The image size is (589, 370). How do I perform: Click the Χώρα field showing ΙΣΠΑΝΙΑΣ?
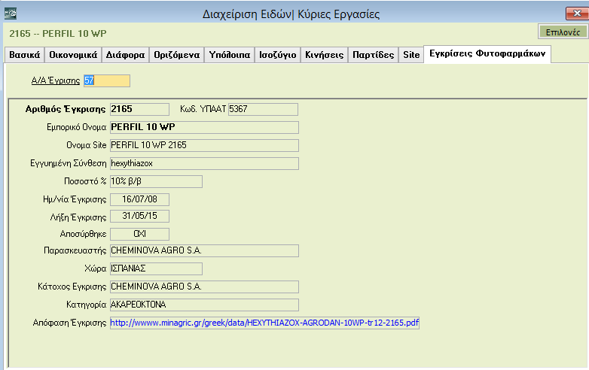[x=156, y=268]
